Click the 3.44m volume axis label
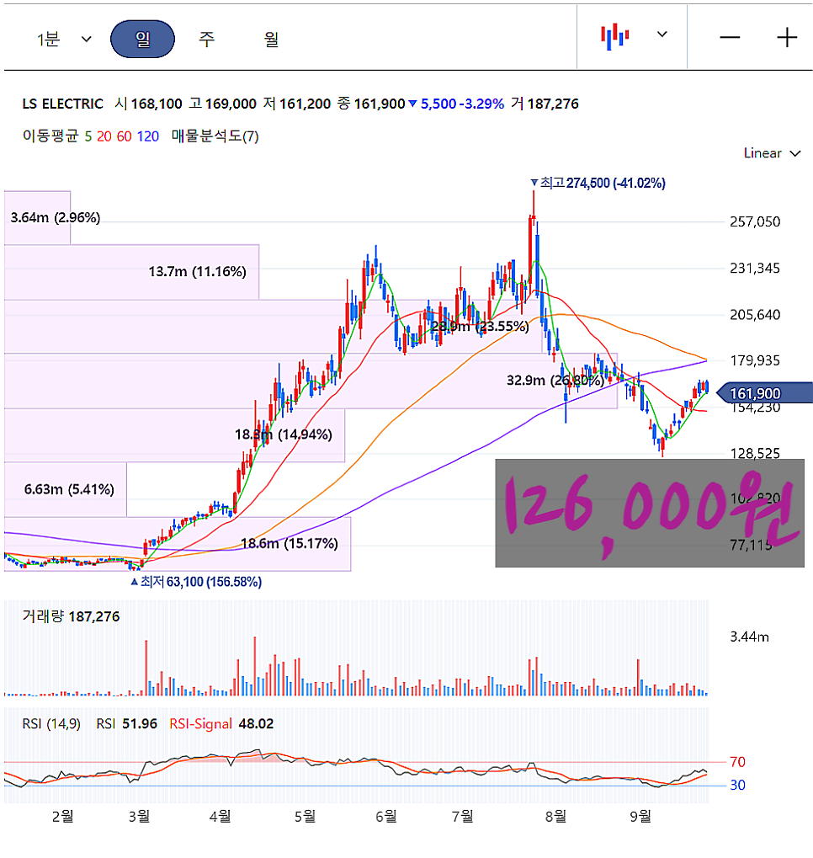The image size is (813, 858). click(x=750, y=637)
